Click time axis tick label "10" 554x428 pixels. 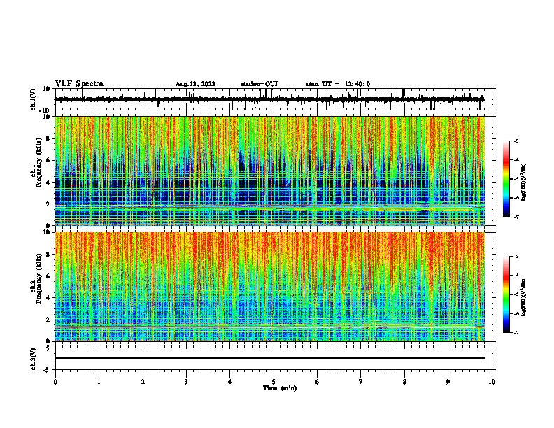tap(492, 382)
